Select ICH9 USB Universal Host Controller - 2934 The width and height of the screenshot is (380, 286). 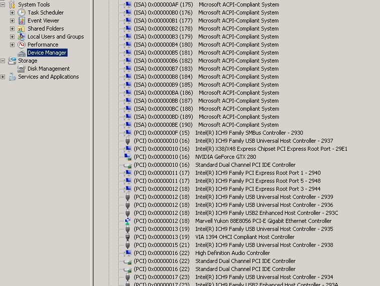[233, 277]
